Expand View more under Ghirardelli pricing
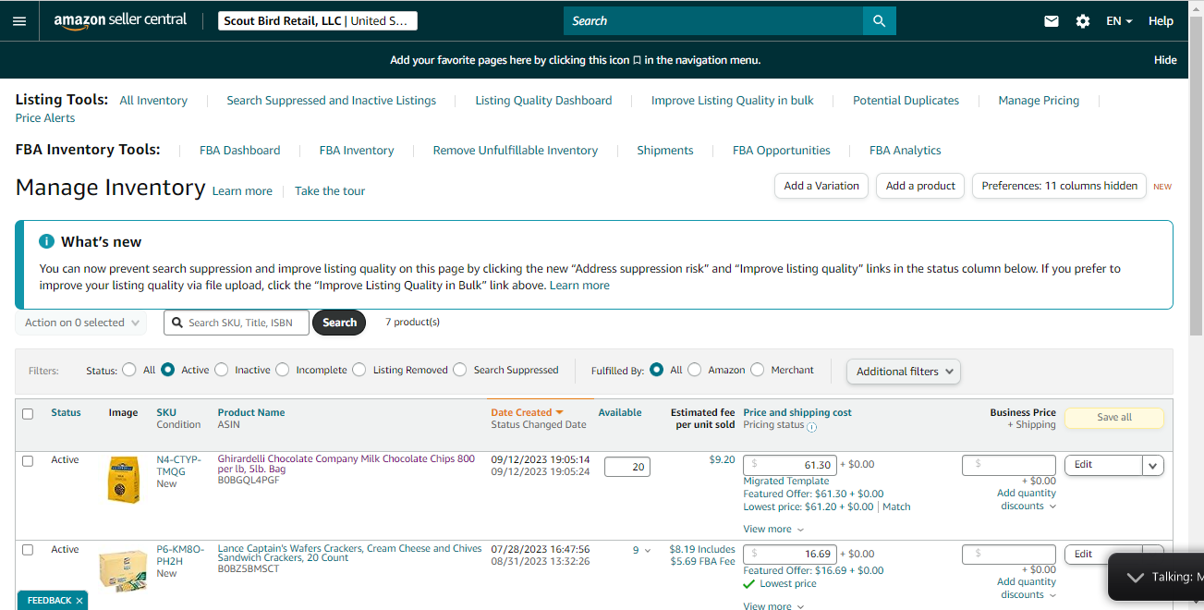The image size is (1204, 610). pos(773,530)
